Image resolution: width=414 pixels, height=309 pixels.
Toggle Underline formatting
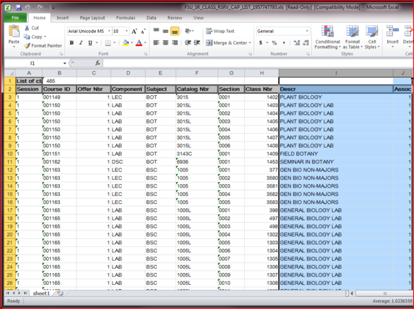tap(90, 43)
